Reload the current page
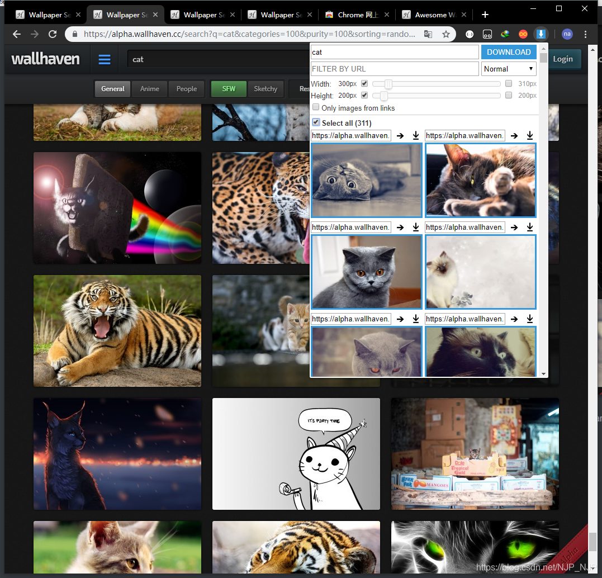Viewport: 602px width, 578px height. (53, 34)
